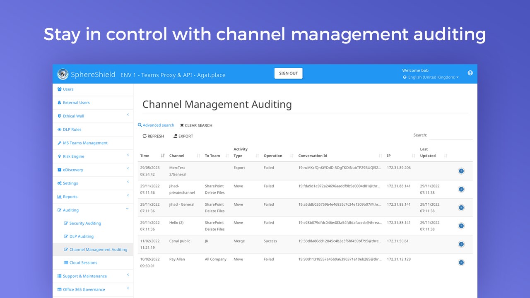The image size is (530, 298).
Task: Click the Risk Engine pin icon
Action: tap(60, 156)
